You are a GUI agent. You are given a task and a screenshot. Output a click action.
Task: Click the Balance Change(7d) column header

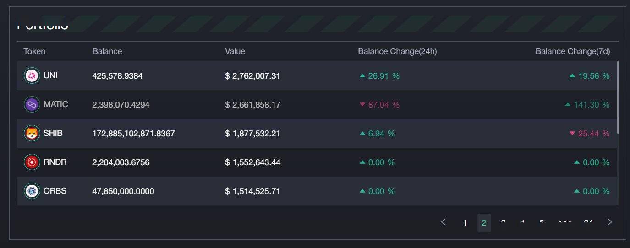(x=573, y=51)
